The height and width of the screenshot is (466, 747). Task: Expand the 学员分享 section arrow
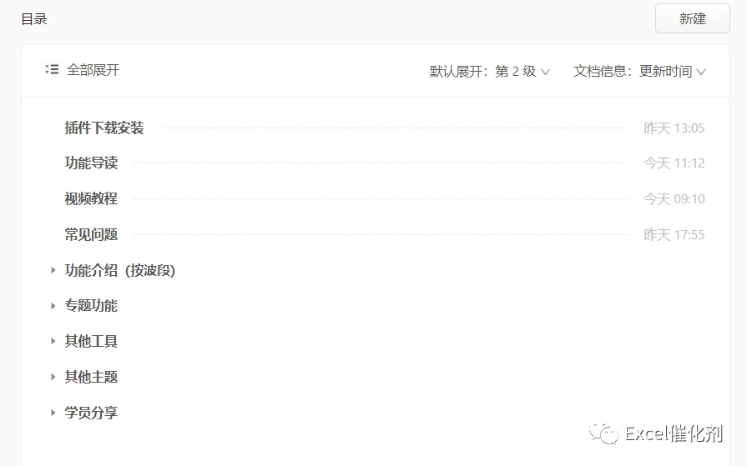click(53, 412)
